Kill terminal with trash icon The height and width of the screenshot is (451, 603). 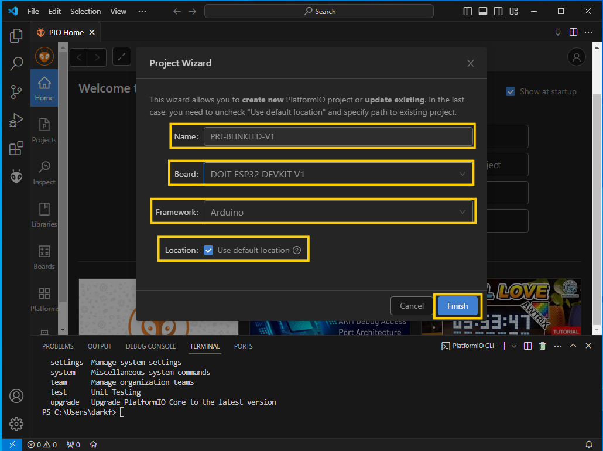[x=543, y=346]
